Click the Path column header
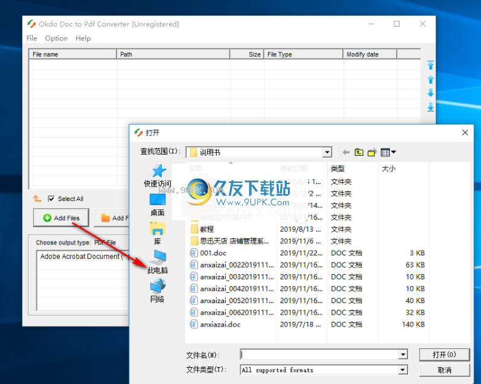 [x=173, y=54]
